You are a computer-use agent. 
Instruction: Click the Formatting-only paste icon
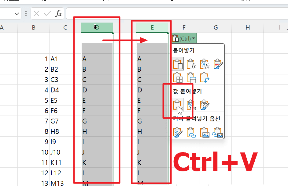178,132
